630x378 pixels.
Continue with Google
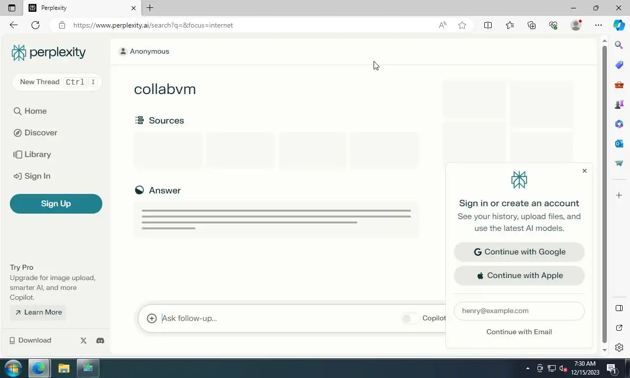point(519,252)
